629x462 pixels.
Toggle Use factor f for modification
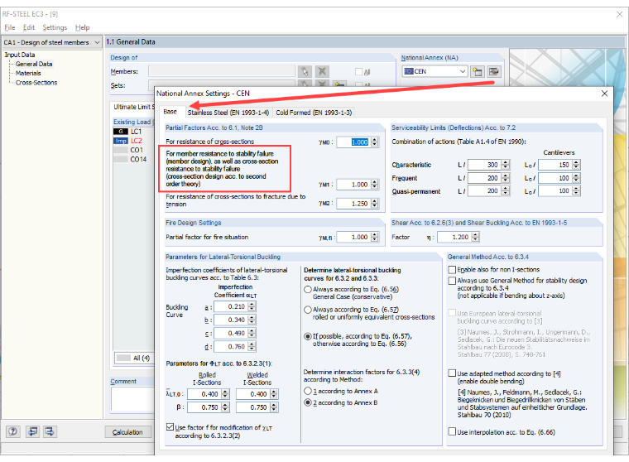click(x=170, y=427)
